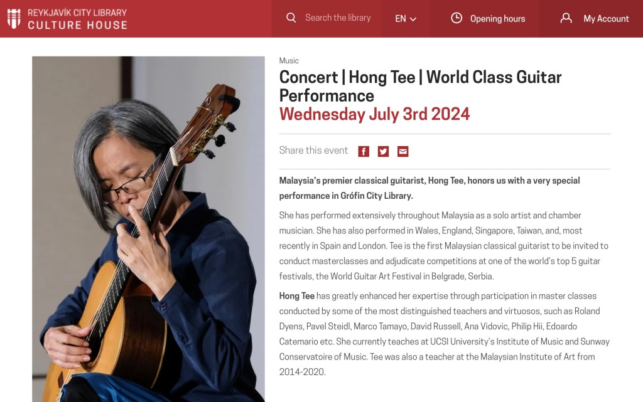643x402 pixels.
Task: Click the bold Hong Tee name in biography
Action: (297, 296)
